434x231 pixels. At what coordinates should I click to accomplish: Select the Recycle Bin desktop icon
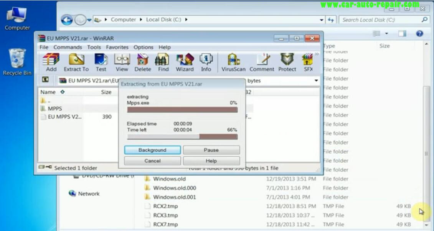pyautogui.click(x=17, y=62)
